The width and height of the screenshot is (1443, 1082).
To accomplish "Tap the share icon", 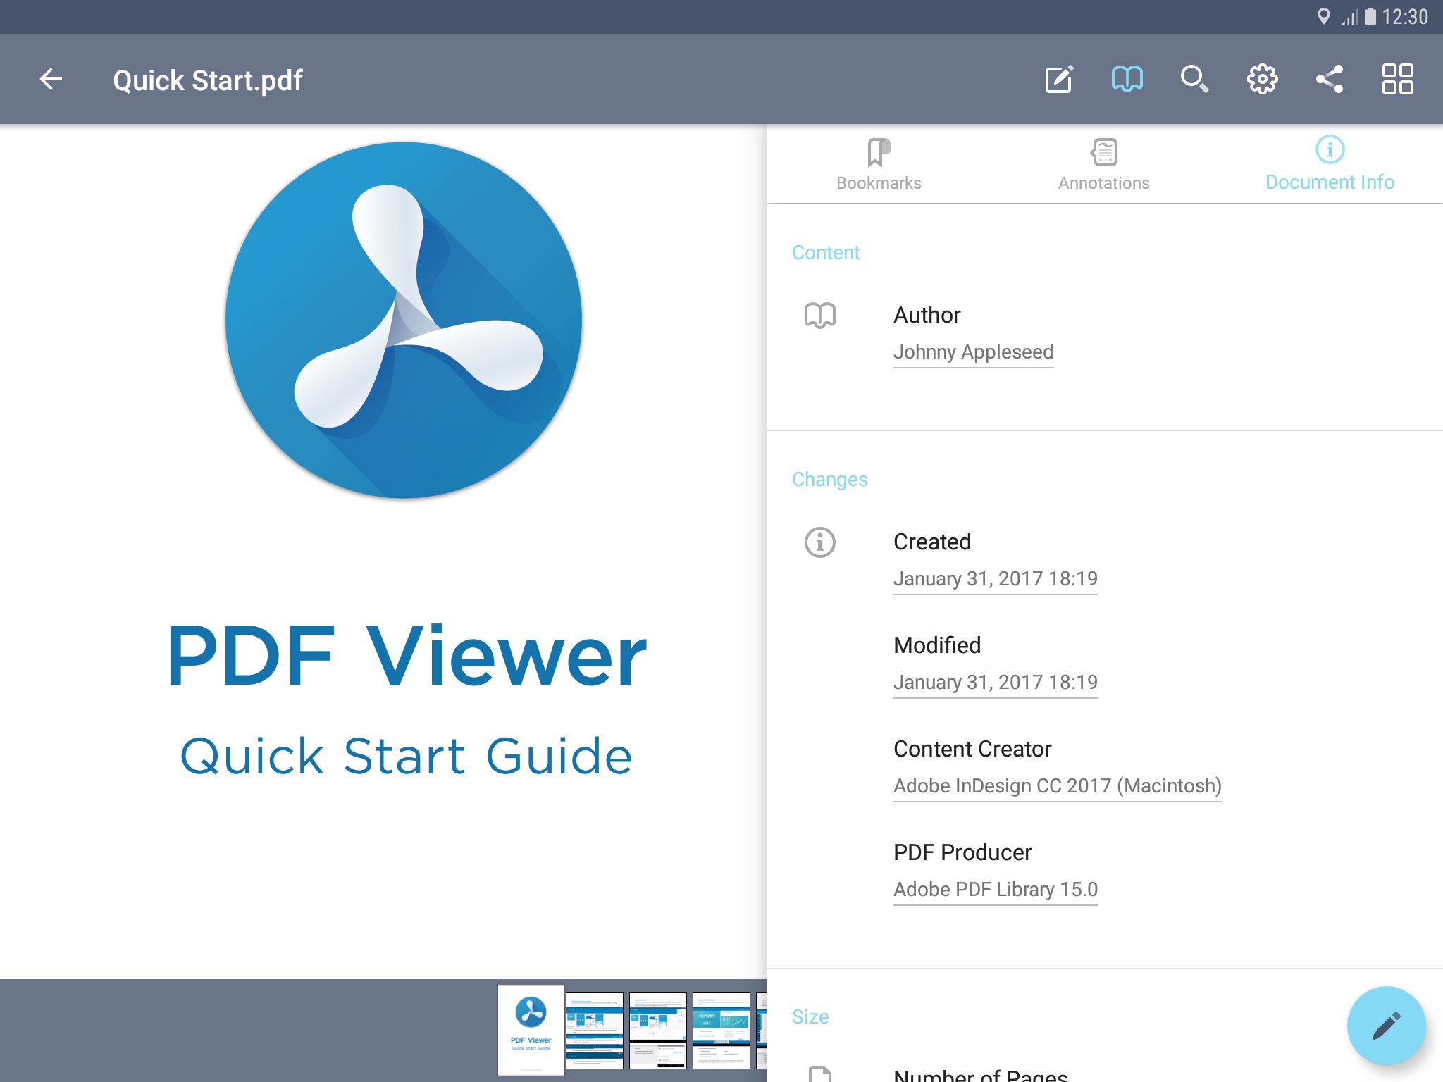I will pyautogui.click(x=1330, y=79).
